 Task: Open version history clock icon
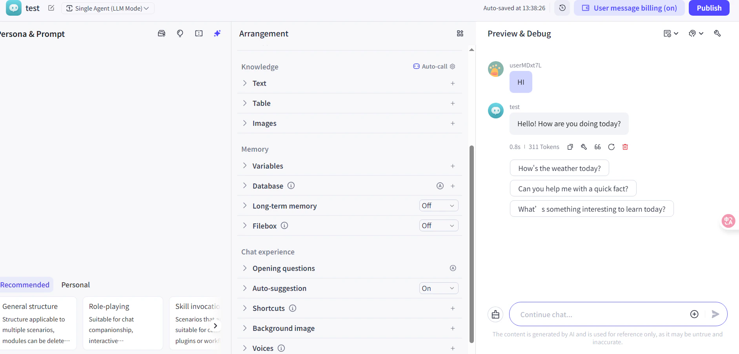[562, 8]
